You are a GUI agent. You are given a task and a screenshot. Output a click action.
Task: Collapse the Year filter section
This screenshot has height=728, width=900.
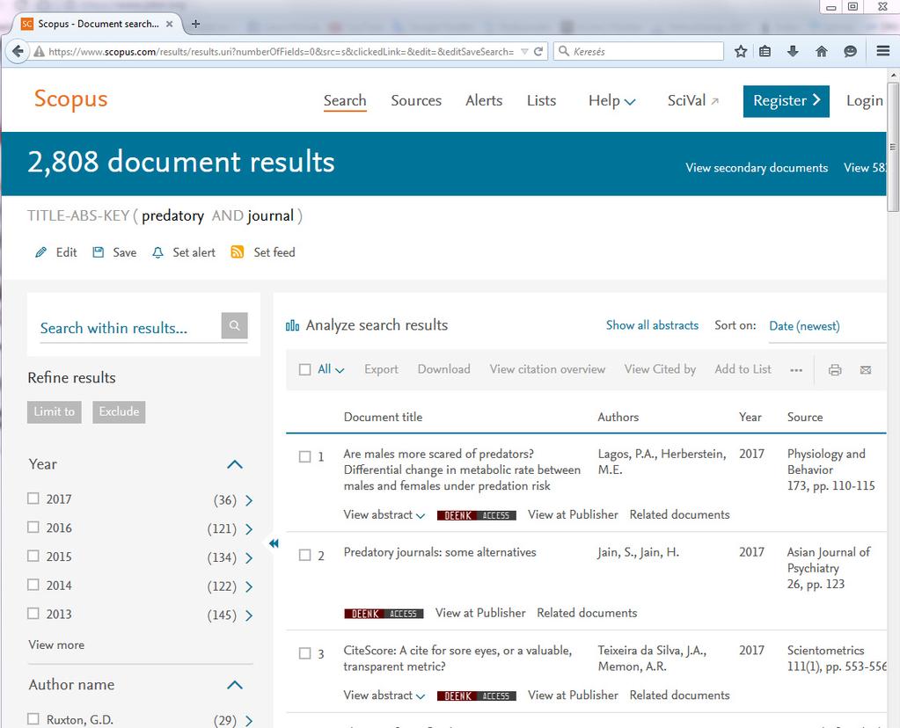pos(235,464)
